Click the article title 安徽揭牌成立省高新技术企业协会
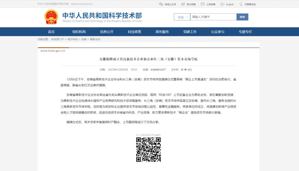 [x=148, y=59]
